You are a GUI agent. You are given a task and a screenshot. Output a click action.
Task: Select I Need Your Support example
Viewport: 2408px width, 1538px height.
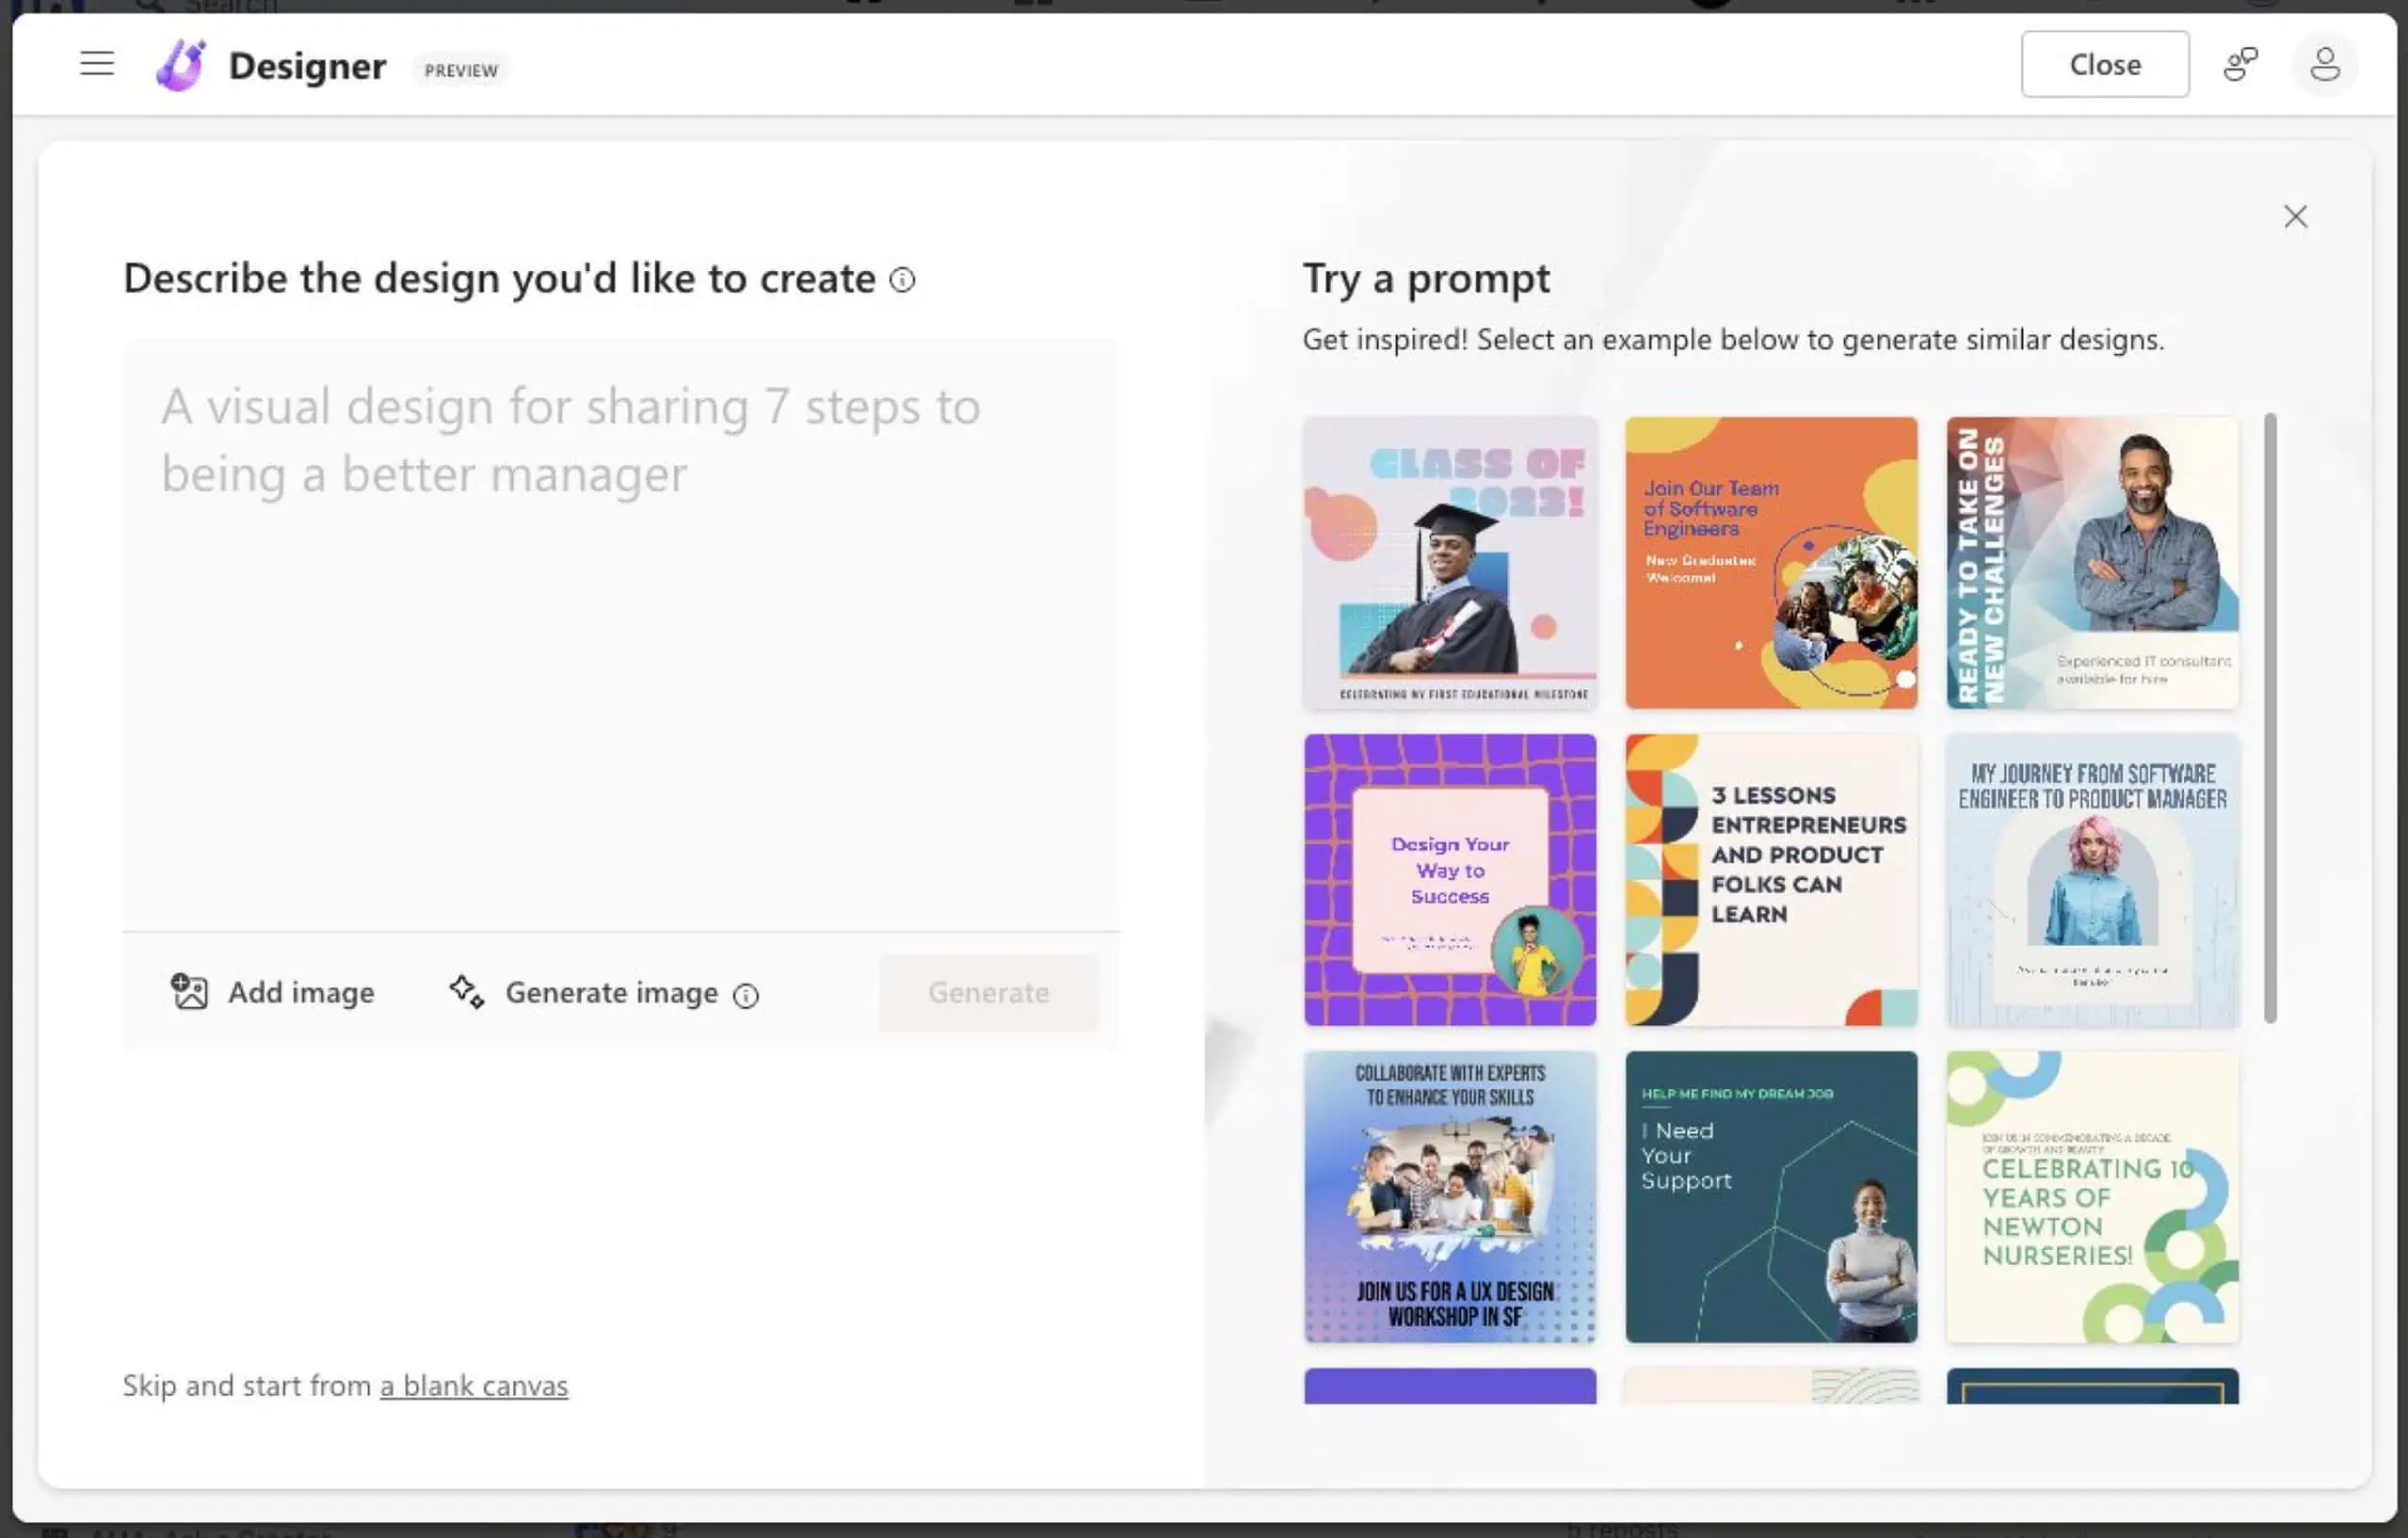click(1771, 1196)
